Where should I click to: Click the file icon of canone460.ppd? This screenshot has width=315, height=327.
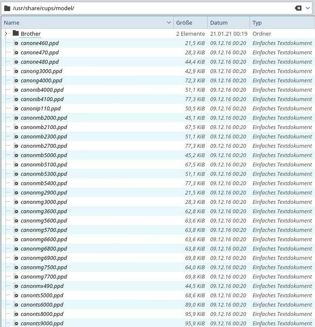16,43
